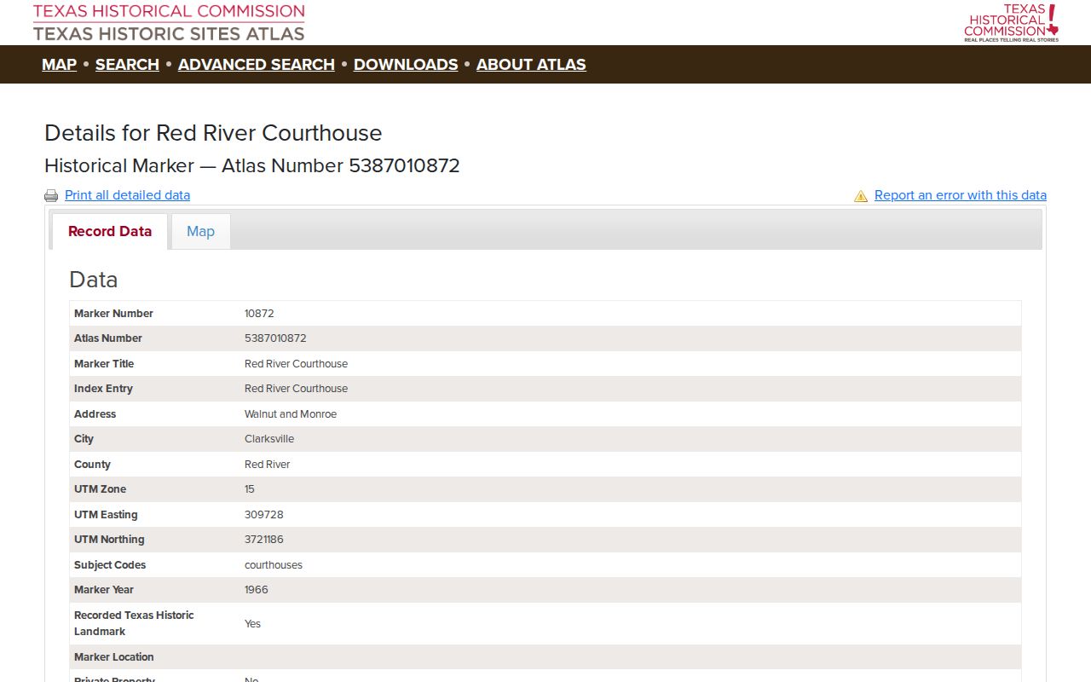Click the Historical Marker Atlas Number subheading
The image size is (1091, 682).
252,165
